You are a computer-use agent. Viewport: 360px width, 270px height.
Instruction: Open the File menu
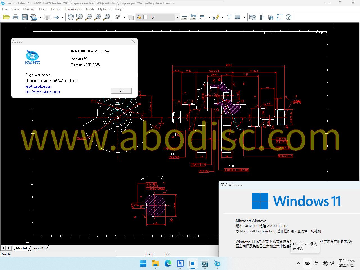(x=4, y=9)
